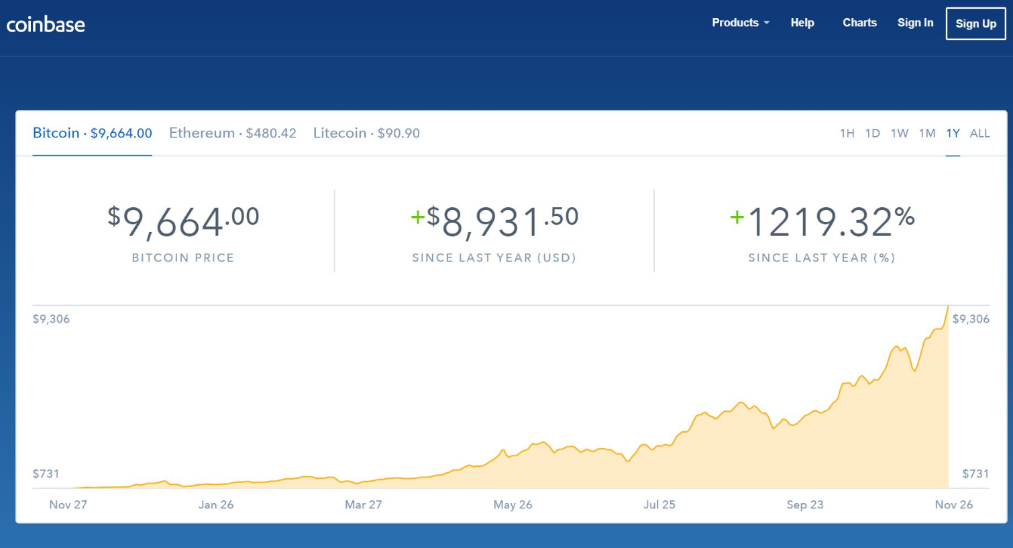Click the May 26 date label
This screenshot has width=1013, height=548.
[x=513, y=504]
